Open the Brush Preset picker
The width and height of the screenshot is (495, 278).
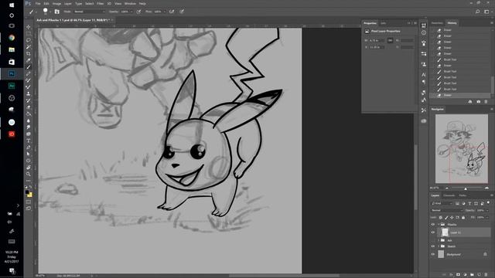point(46,12)
